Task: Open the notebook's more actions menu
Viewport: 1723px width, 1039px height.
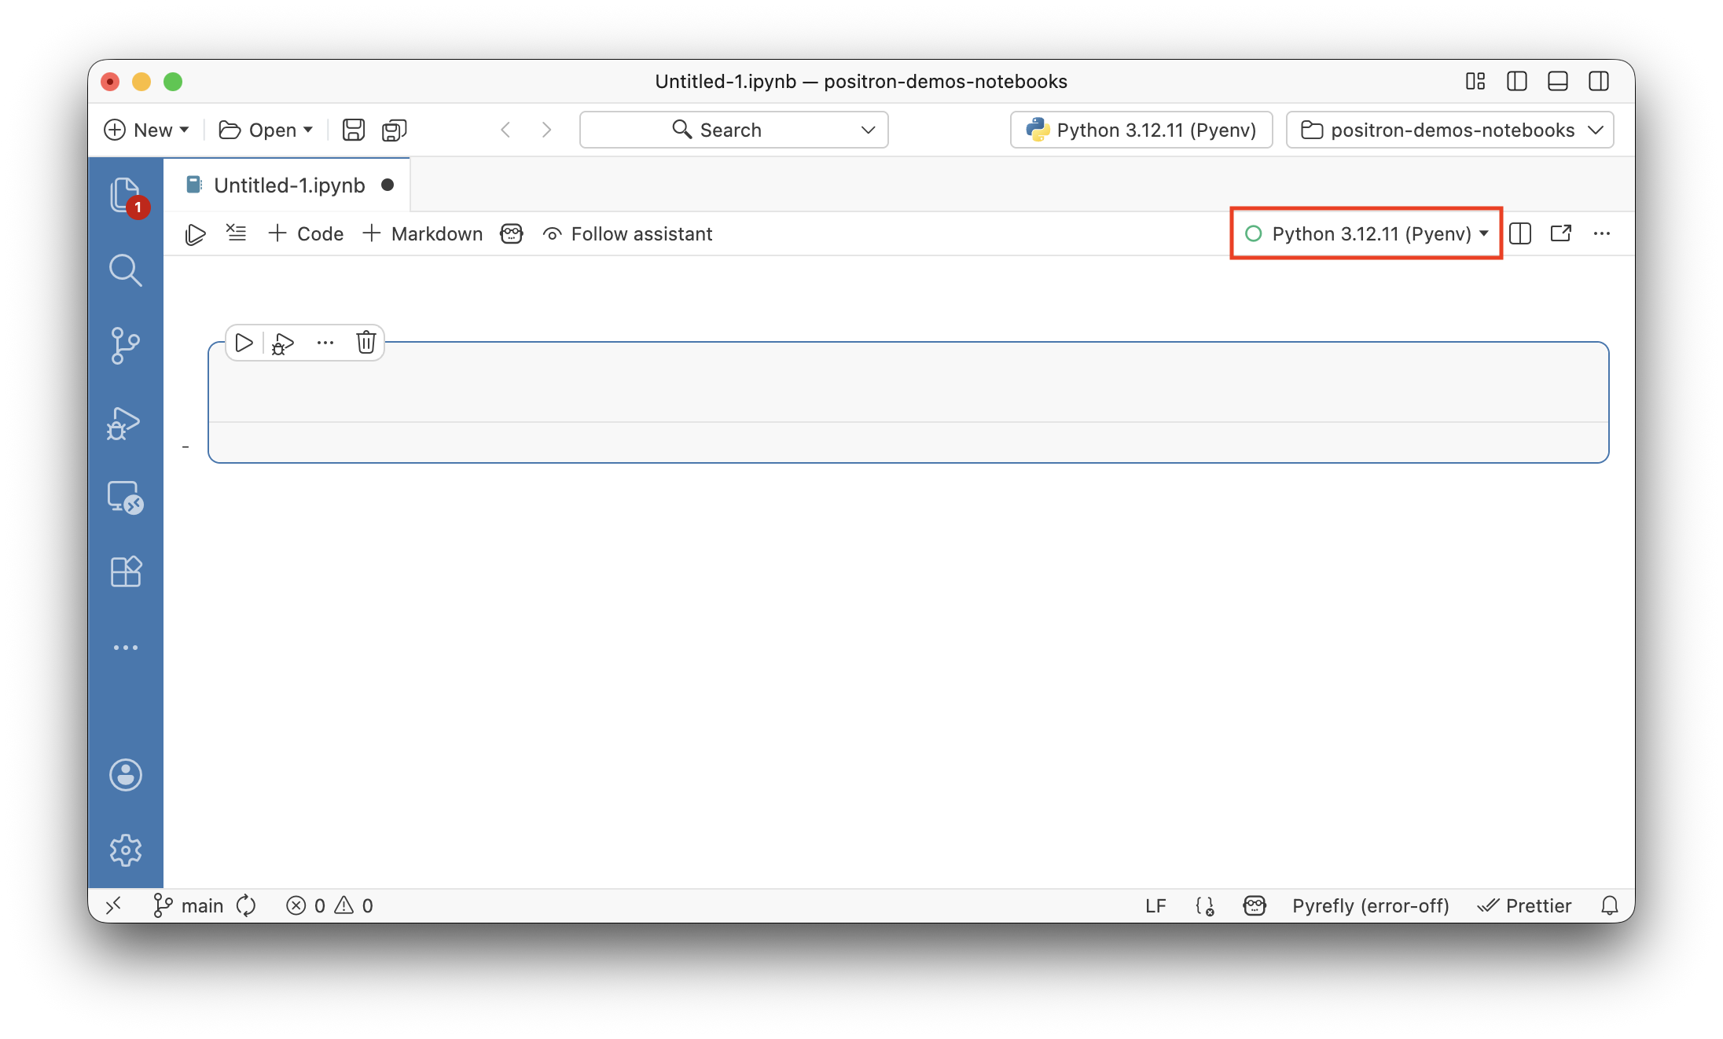Action: [1601, 233]
